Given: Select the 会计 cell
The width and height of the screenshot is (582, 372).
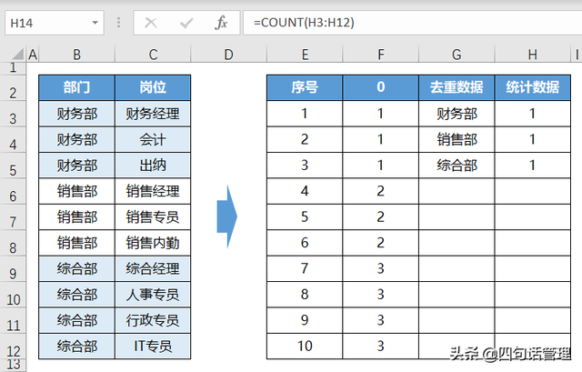Looking at the screenshot, I should click(153, 139).
